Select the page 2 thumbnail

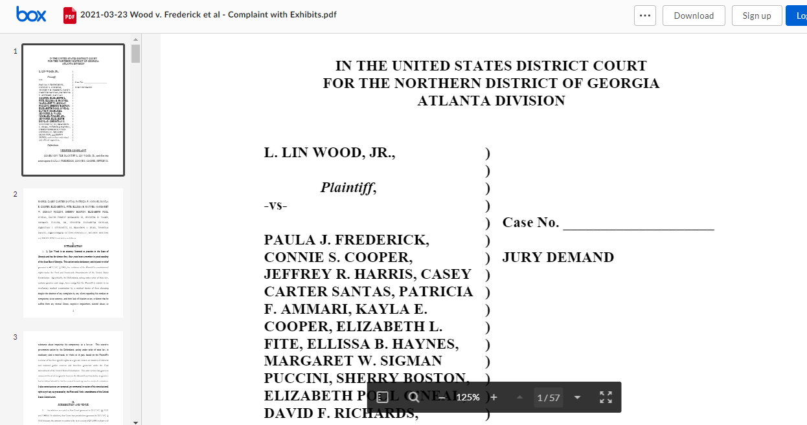(x=73, y=253)
